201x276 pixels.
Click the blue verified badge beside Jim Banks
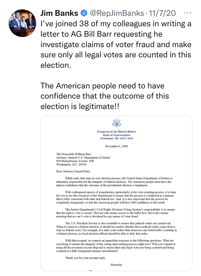[x=84, y=13]
